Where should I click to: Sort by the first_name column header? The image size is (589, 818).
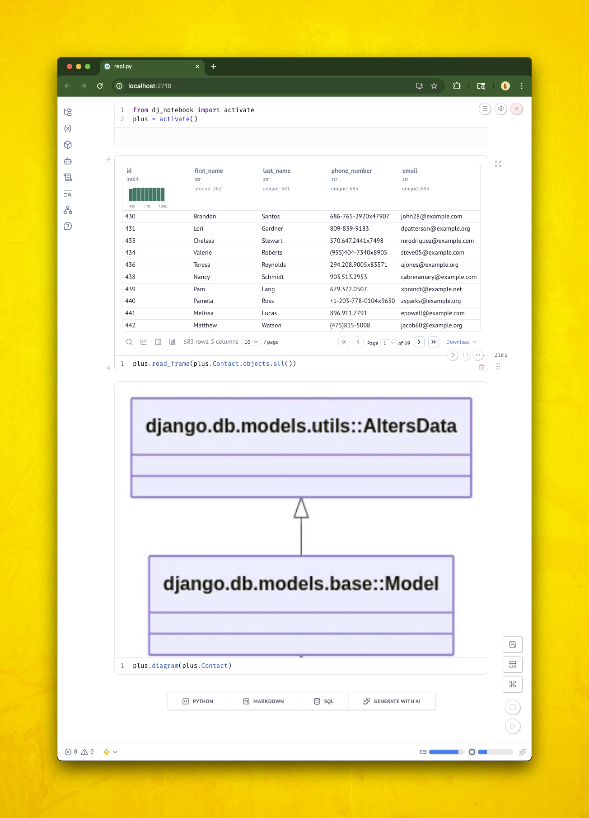(209, 170)
